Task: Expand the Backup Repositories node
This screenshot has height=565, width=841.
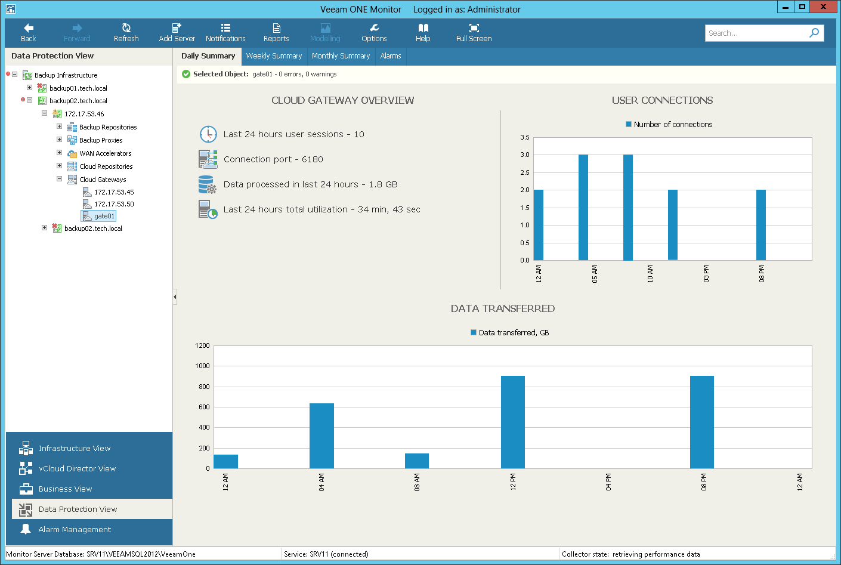Action: (x=59, y=126)
